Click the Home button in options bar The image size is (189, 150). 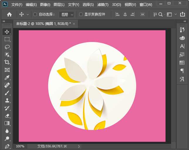pos(9,14)
